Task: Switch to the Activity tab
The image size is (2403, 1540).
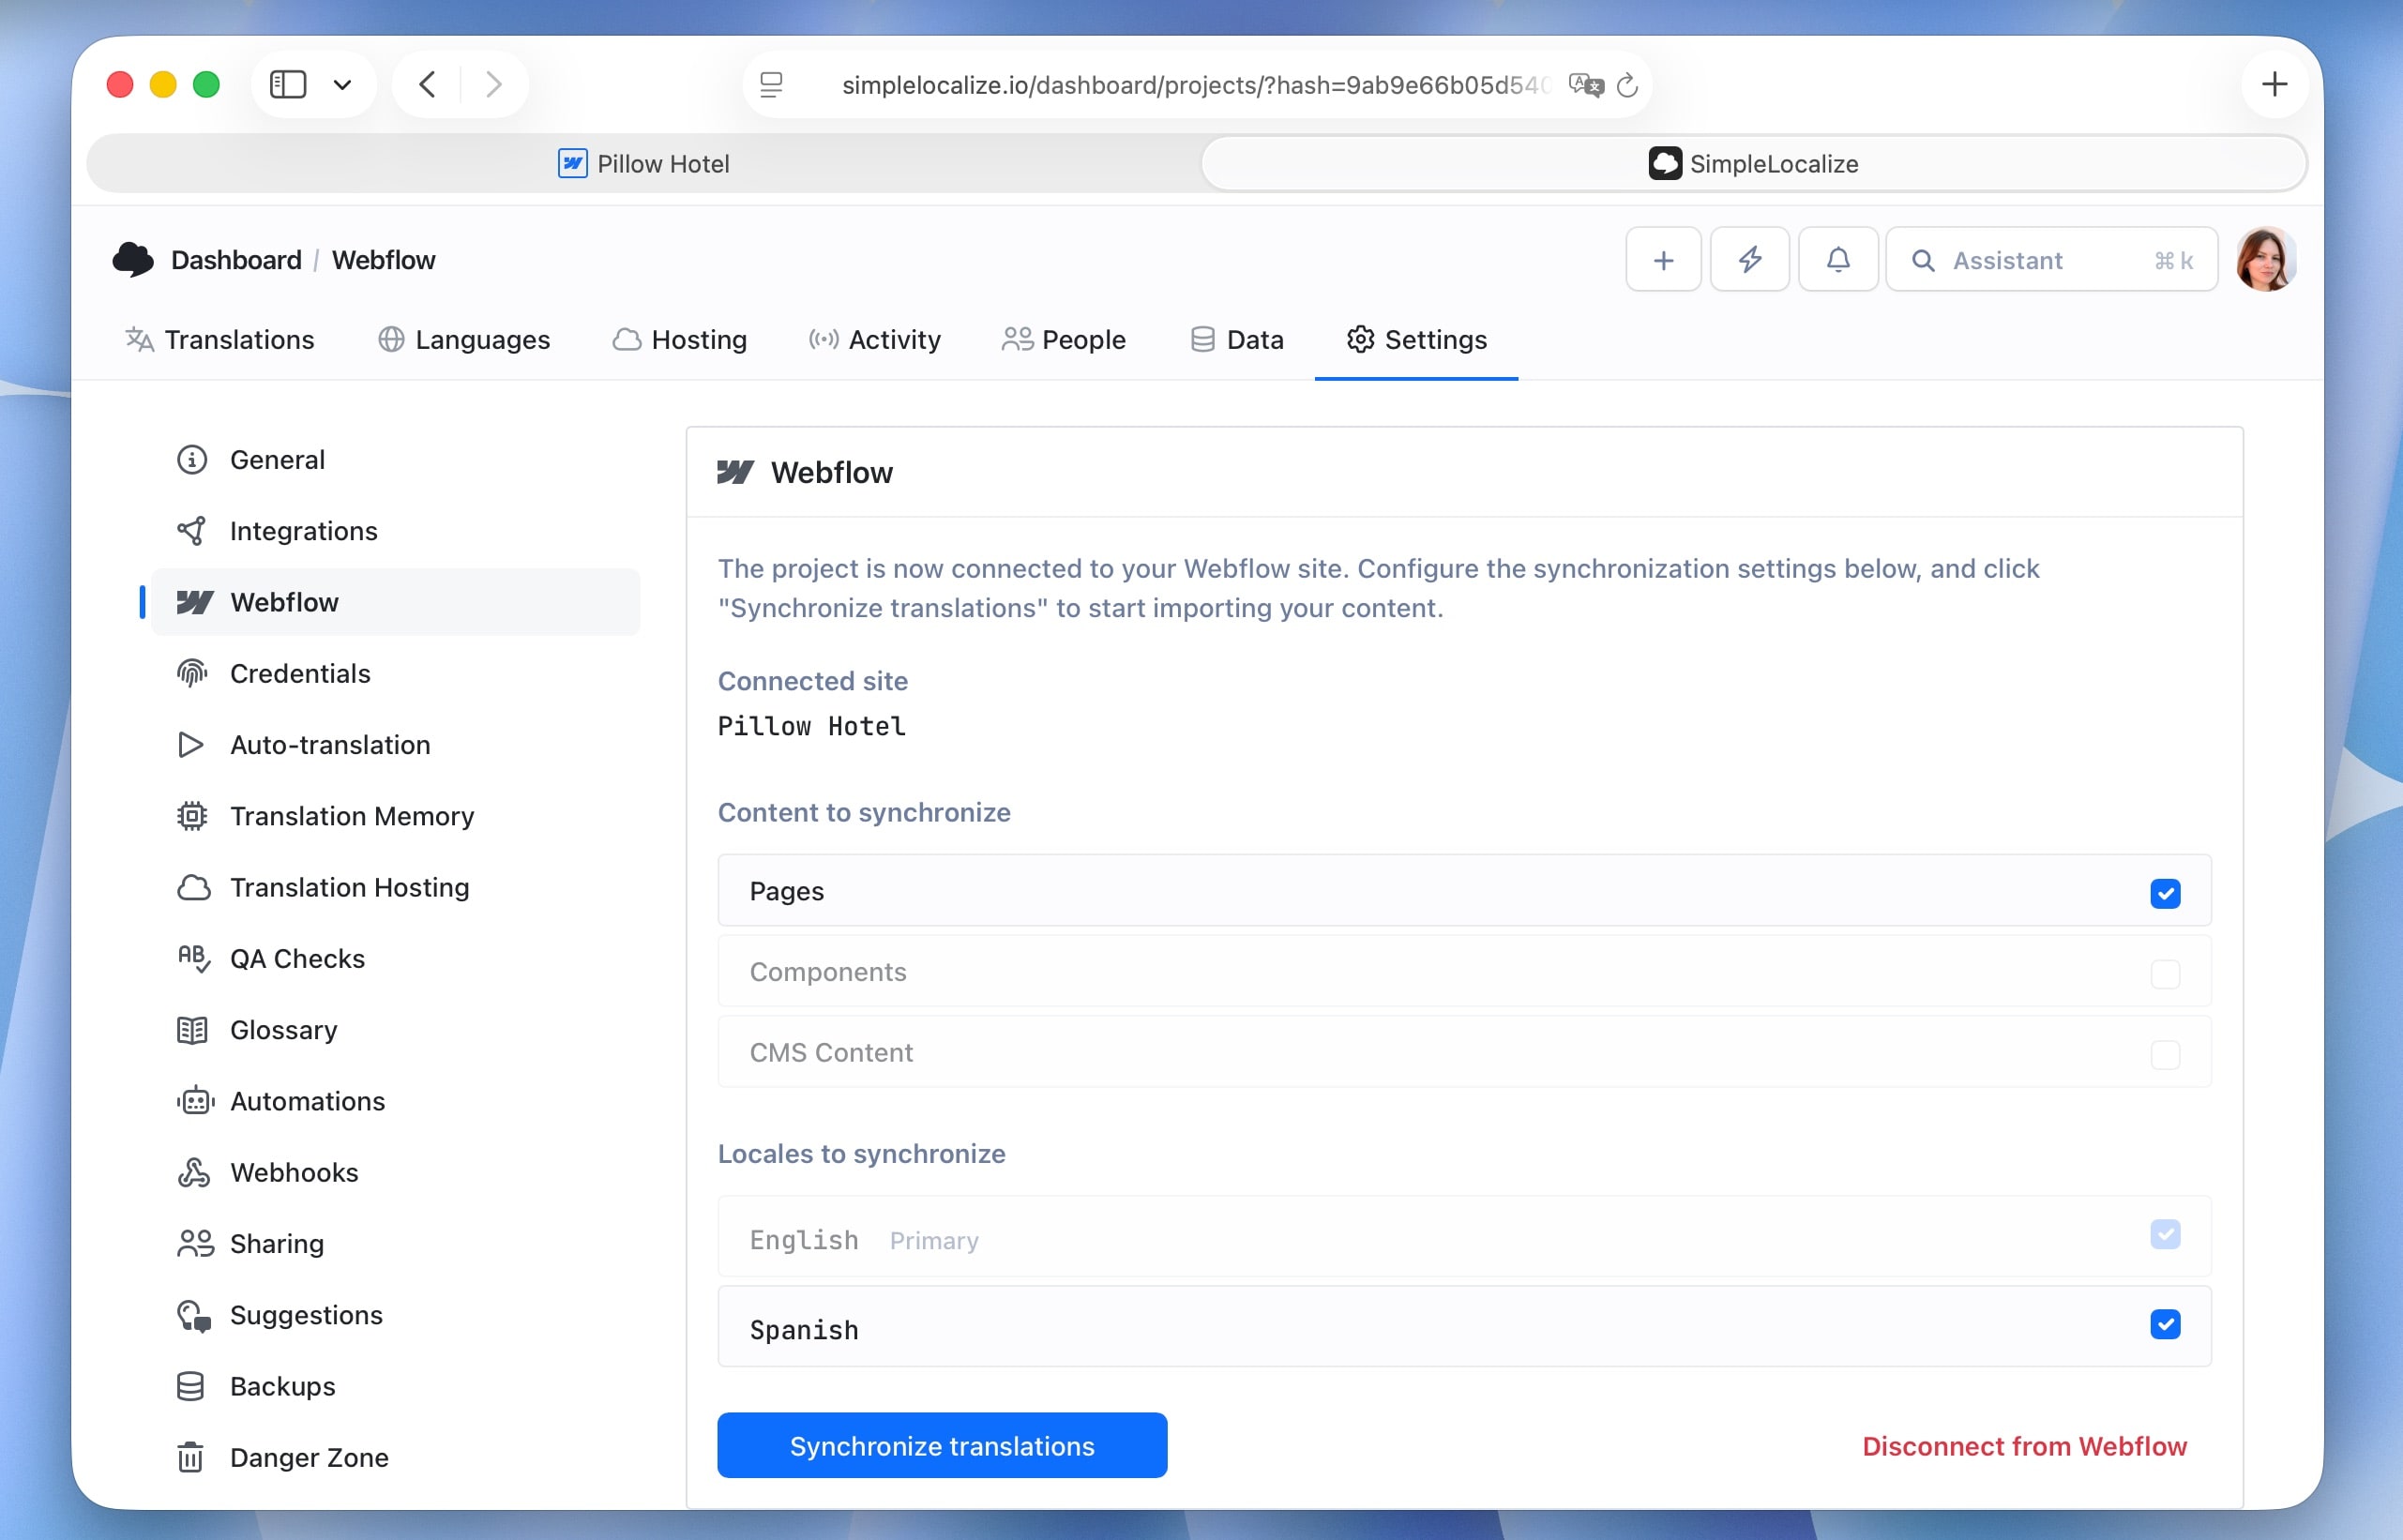Action: point(894,339)
